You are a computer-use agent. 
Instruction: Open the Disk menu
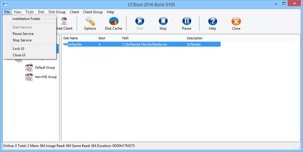pos(41,12)
